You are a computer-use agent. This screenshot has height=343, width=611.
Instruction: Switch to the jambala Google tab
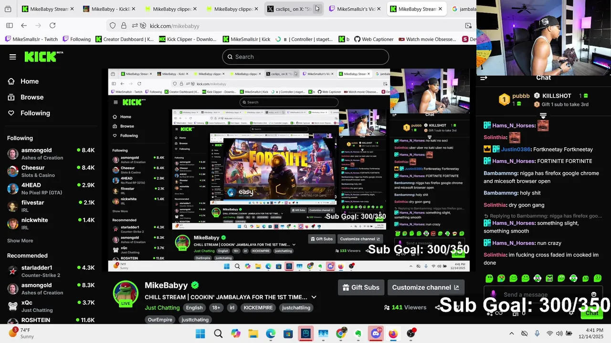click(x=464, y=9)
